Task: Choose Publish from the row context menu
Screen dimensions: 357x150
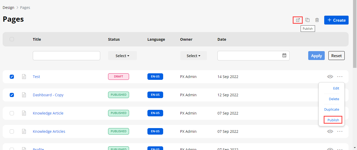Action: 333,120
